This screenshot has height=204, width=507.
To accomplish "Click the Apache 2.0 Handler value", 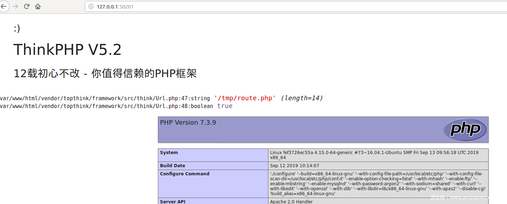I will 291,202.
